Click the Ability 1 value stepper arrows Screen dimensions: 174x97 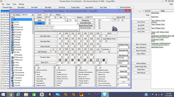[x=38, y=68]
